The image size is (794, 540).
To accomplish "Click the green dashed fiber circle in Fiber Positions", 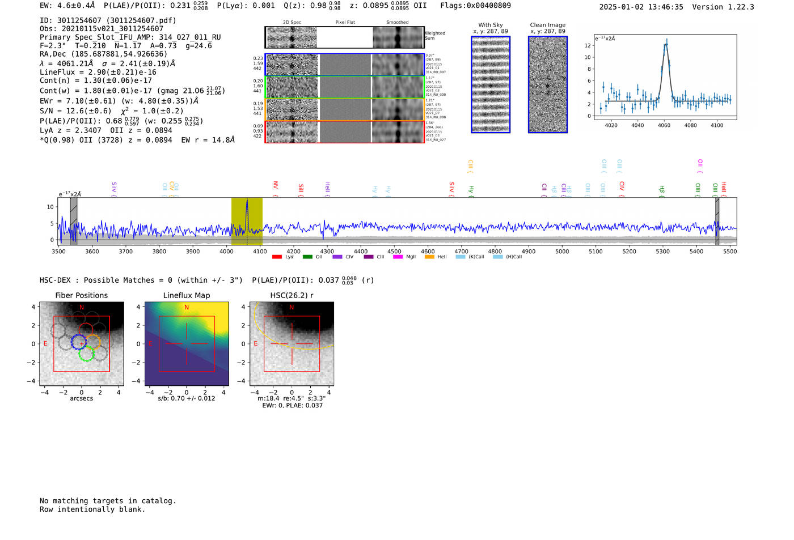I will pyautogui.click(x=86, y=354).
